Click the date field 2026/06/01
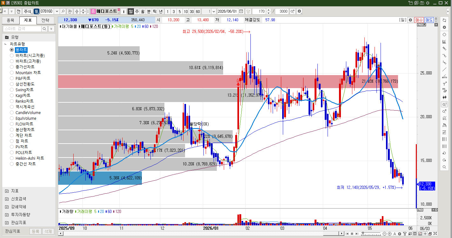 (228, 11)
